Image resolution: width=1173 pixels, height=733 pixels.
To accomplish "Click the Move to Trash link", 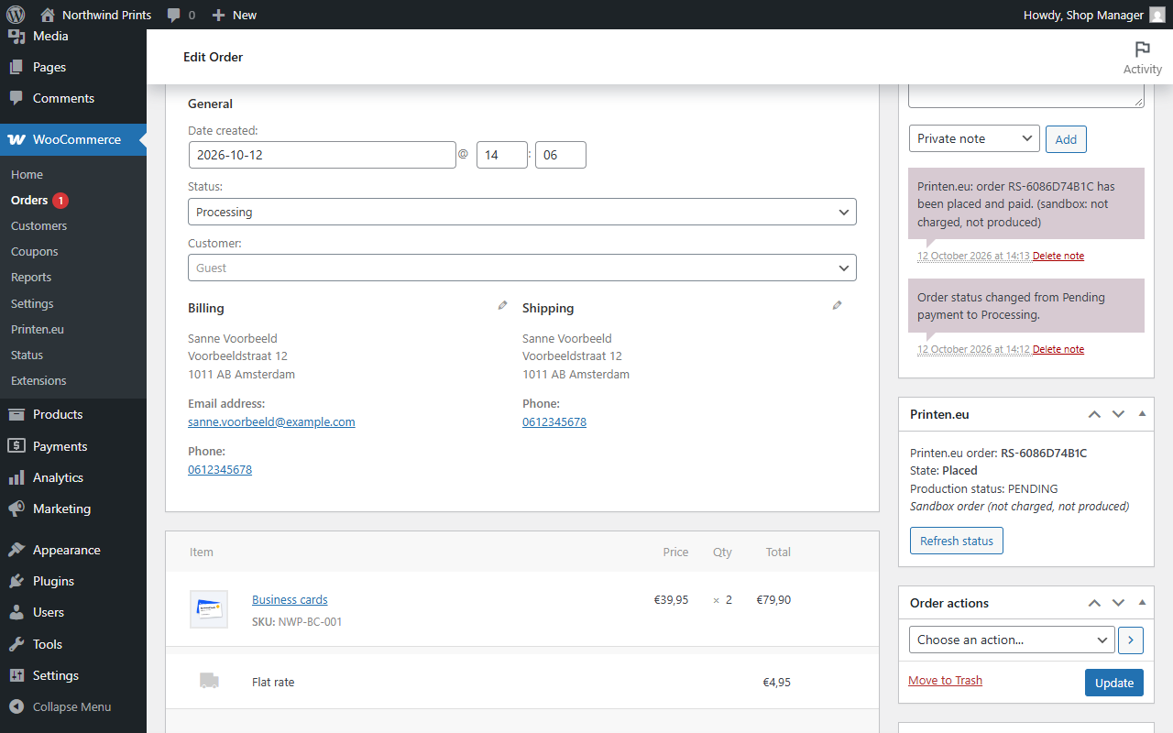I will click(945, 680).
